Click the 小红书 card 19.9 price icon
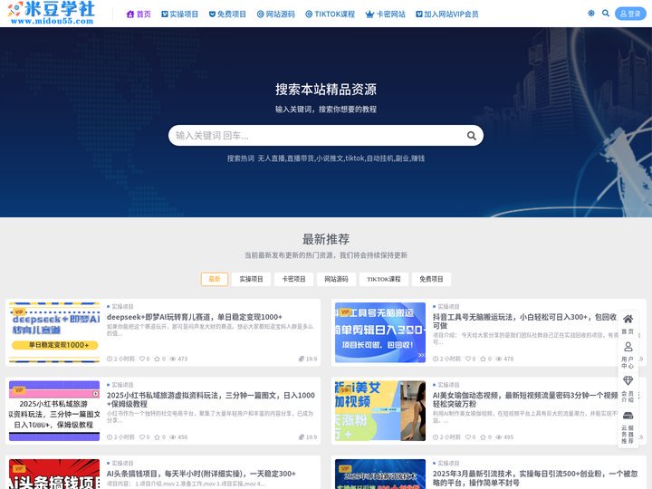The image size is (652, 489). [x=302, y=437]
